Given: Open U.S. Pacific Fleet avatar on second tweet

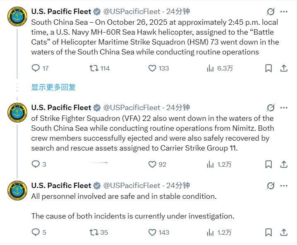Looking at the screenshot, I should [18, 113].
